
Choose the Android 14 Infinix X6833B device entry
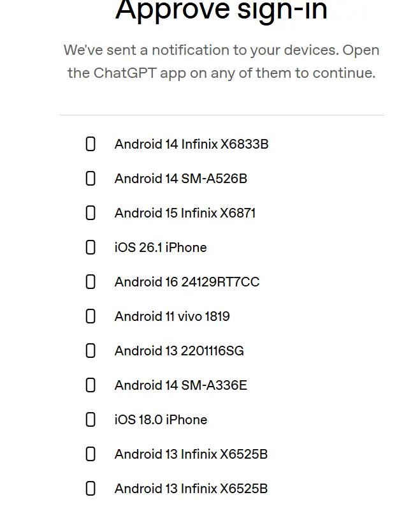click(x=191, y=144)
